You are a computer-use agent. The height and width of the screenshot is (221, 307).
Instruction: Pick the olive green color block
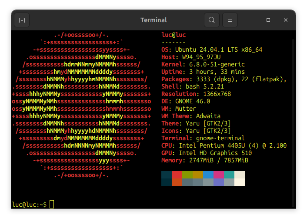[x=187, y=175]
